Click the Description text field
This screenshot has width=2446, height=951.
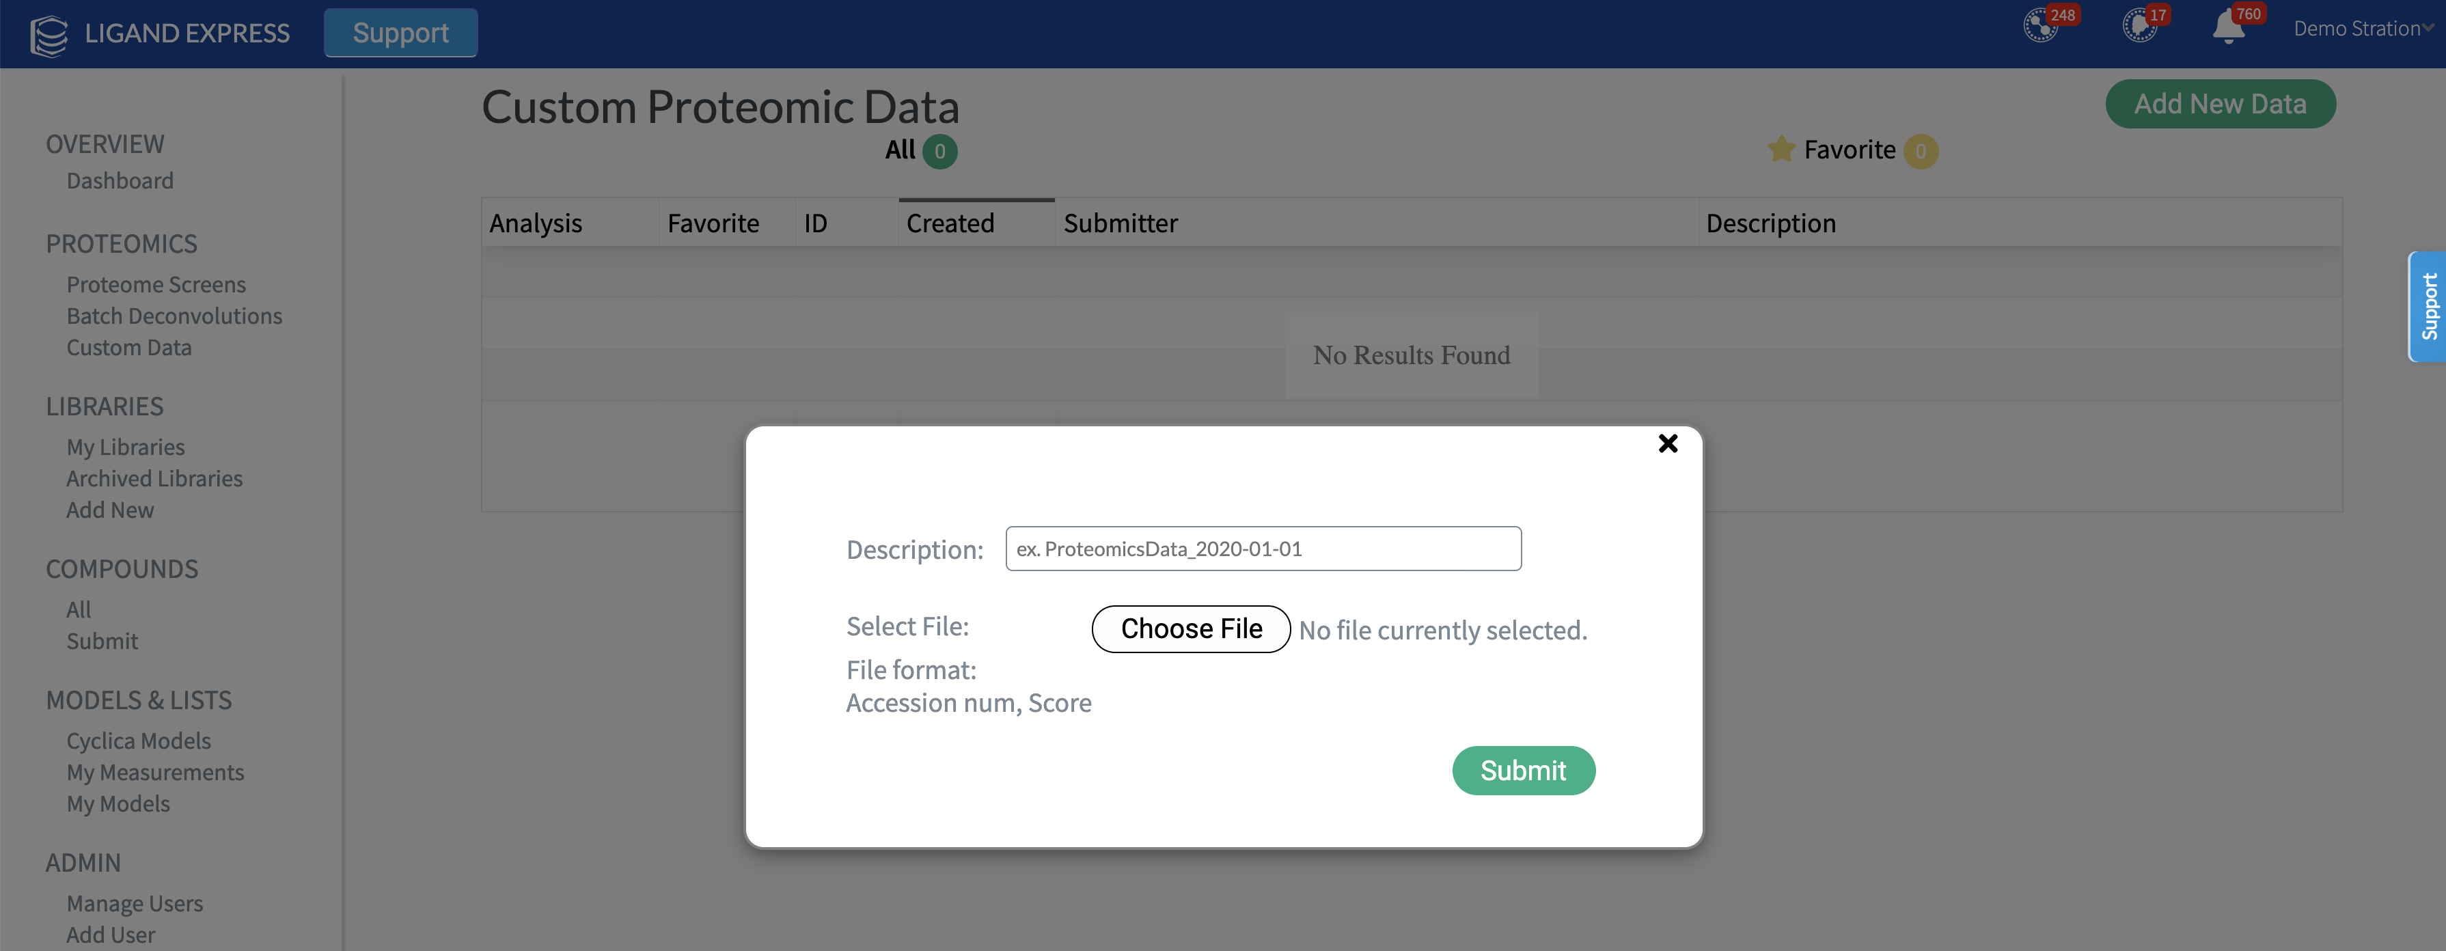tap(1263, 549)
